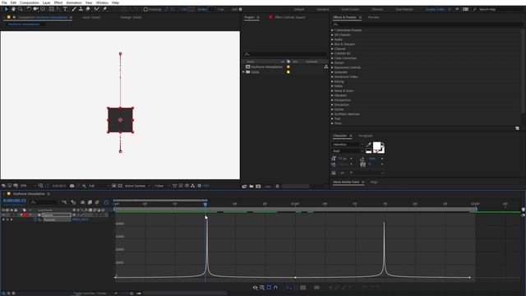526x296 pixels.
Task: Open composition mini-flowchart in timeline
Action: [x=64, y=202]
